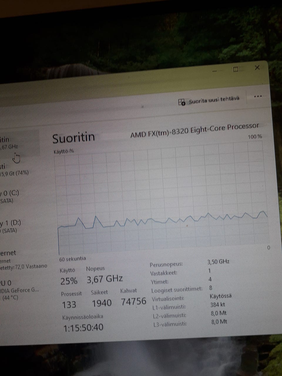Click the L1-välimuisti 384 kt value

coord(218,305)
